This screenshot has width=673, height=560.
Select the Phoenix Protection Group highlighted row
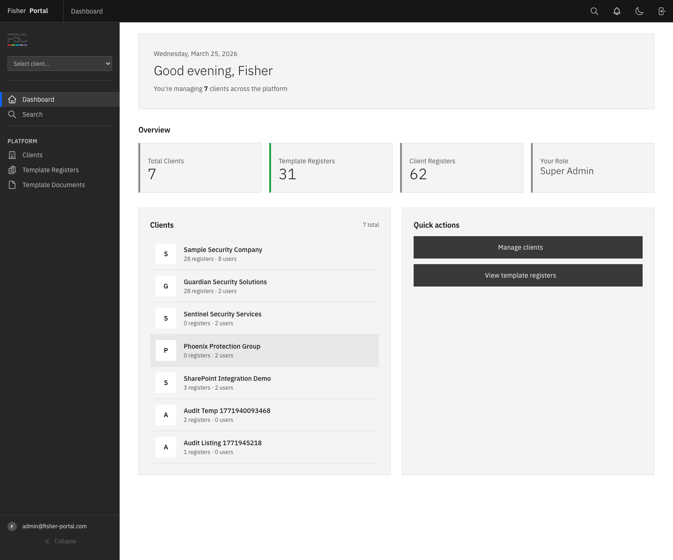pos(265,350)
